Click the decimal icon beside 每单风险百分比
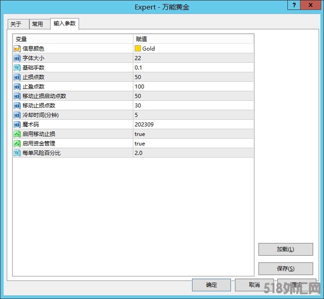This screenshot has width=324, height=299. 17,153
